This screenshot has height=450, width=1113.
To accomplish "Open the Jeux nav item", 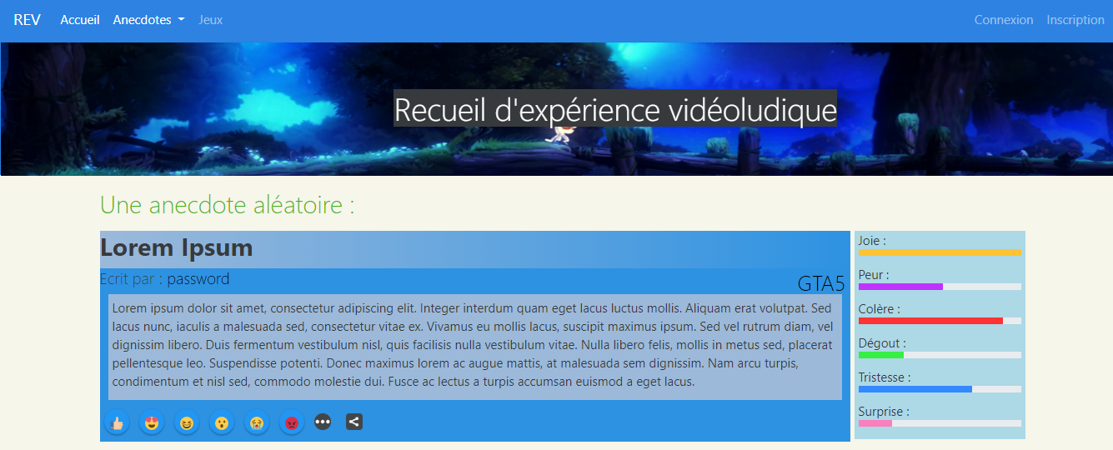I will click(210, 20).
